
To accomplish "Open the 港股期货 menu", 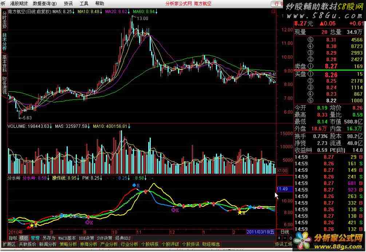I will [19, 4].
